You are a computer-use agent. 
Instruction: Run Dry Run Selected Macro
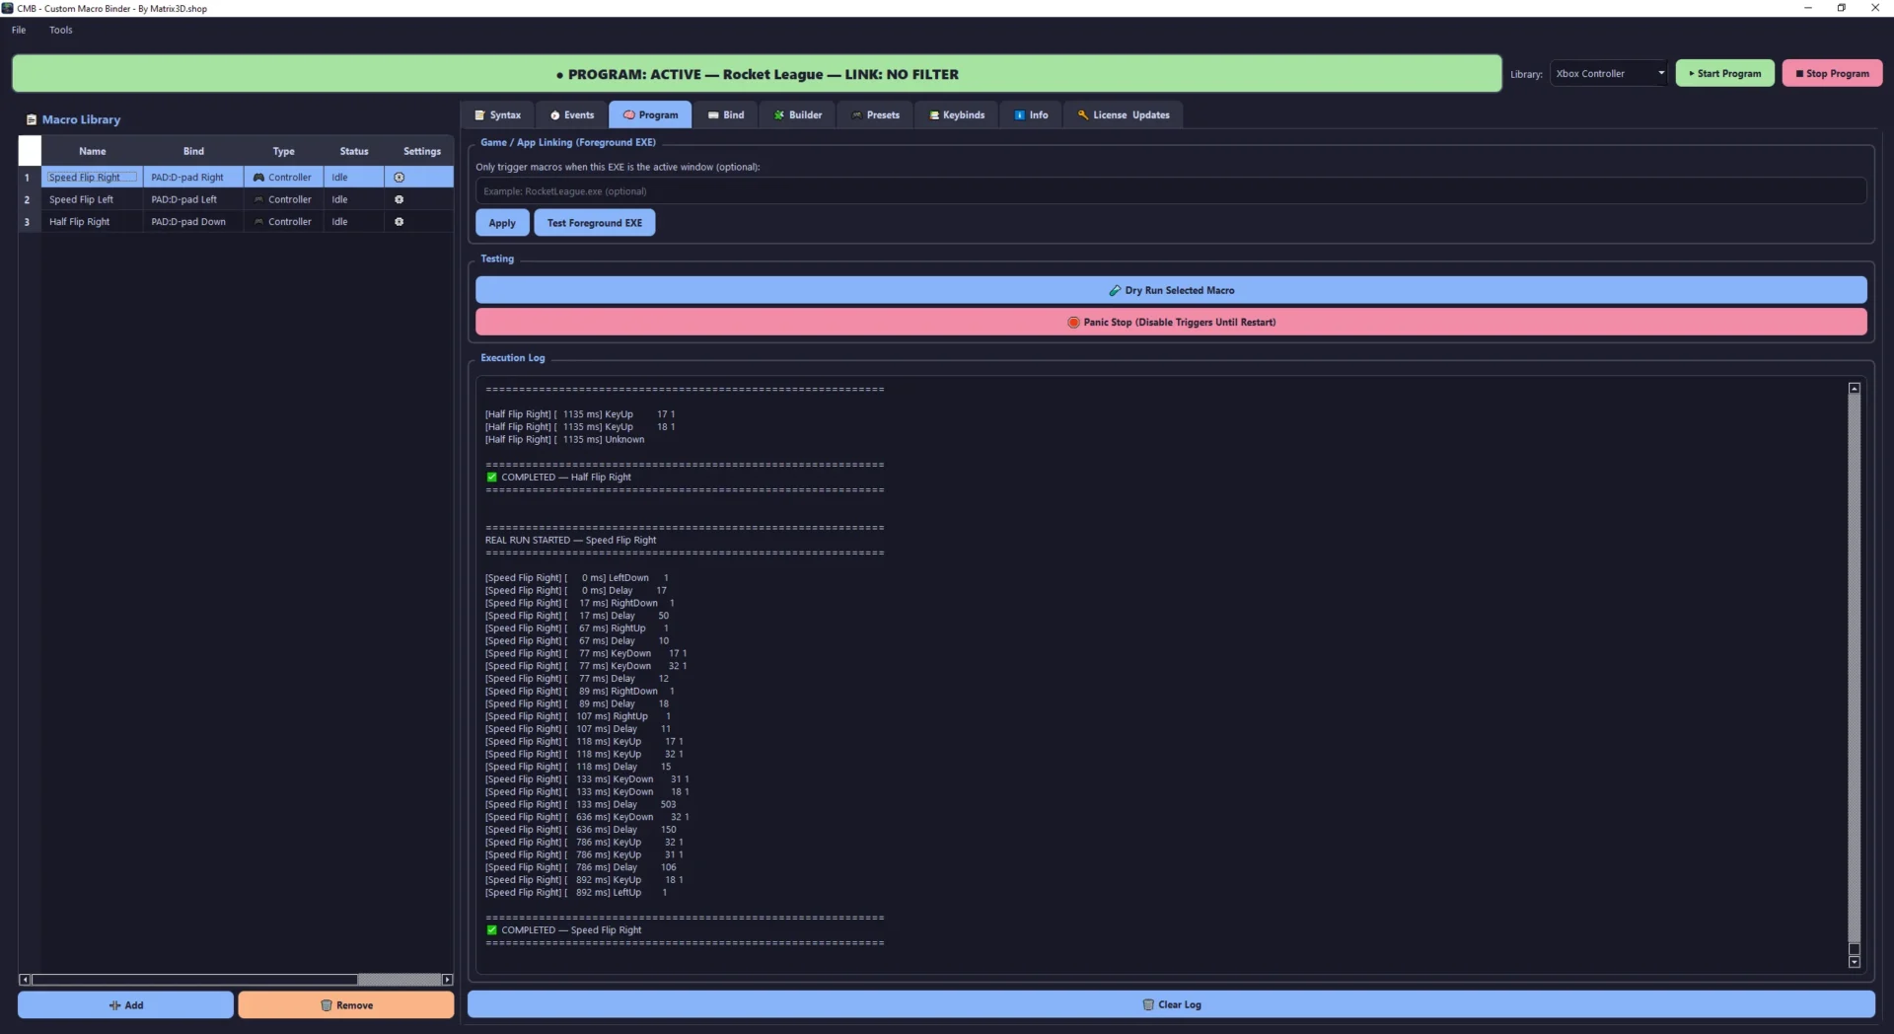tap(1171, 290)
